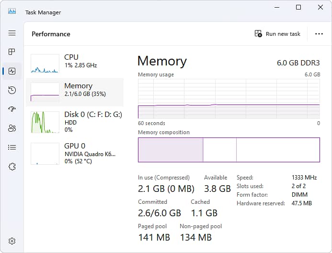The width and height of the screenshot is (332, 253).
Task: Click the '1333 MHz' speed value
Action: tap(304, 178)
